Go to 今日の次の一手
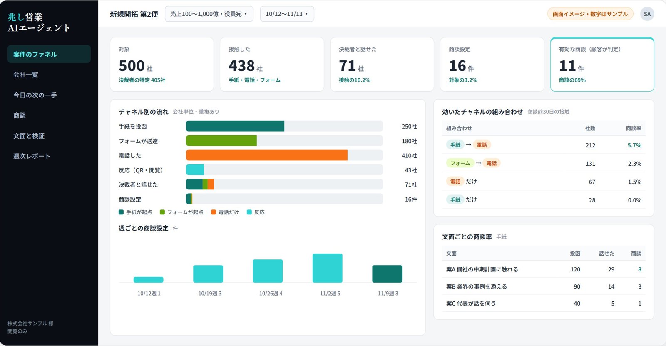The height and width of the screenshot is (346, 666). pos(49,95)
